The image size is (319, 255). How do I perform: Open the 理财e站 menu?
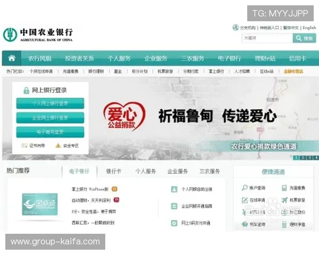(265, 58)
